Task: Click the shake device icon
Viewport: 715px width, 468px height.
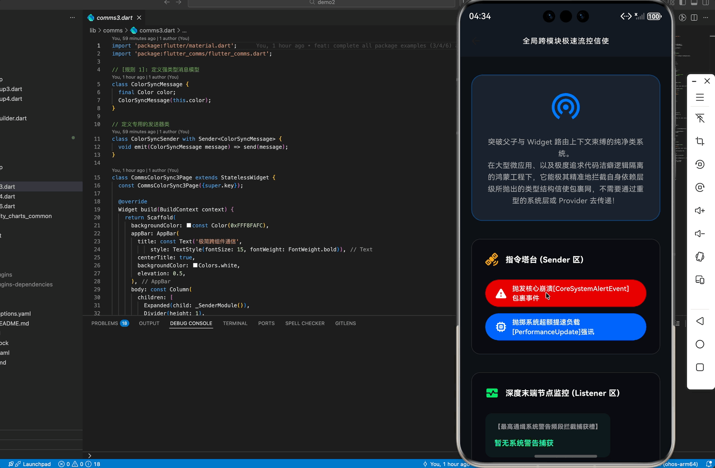Action: click(700, 257)
